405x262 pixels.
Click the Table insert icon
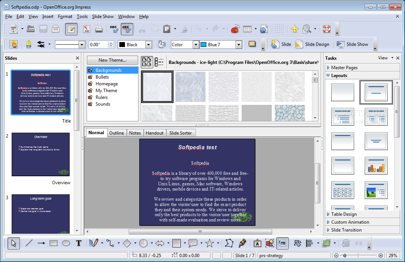point(247,29)
